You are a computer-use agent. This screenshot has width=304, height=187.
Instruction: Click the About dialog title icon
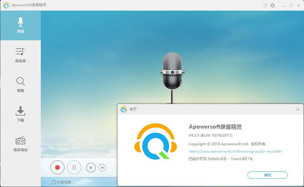124,109
